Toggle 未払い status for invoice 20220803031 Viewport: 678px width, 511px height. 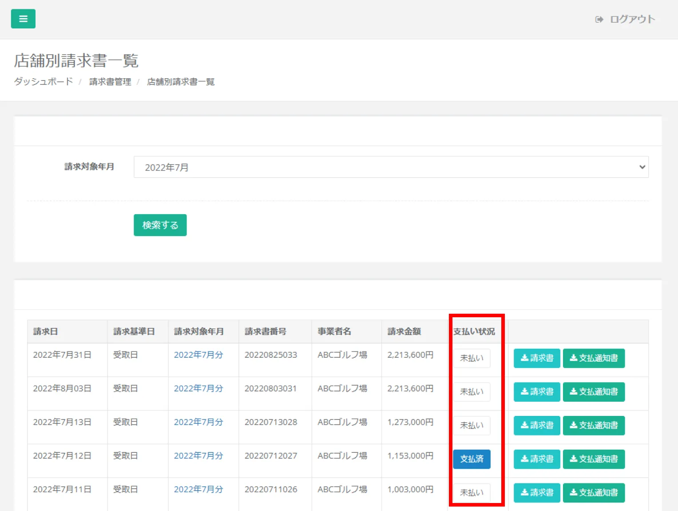click(x=472, y=392)
